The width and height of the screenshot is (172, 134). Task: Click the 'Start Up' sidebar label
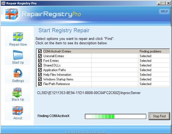coord(18,63)
